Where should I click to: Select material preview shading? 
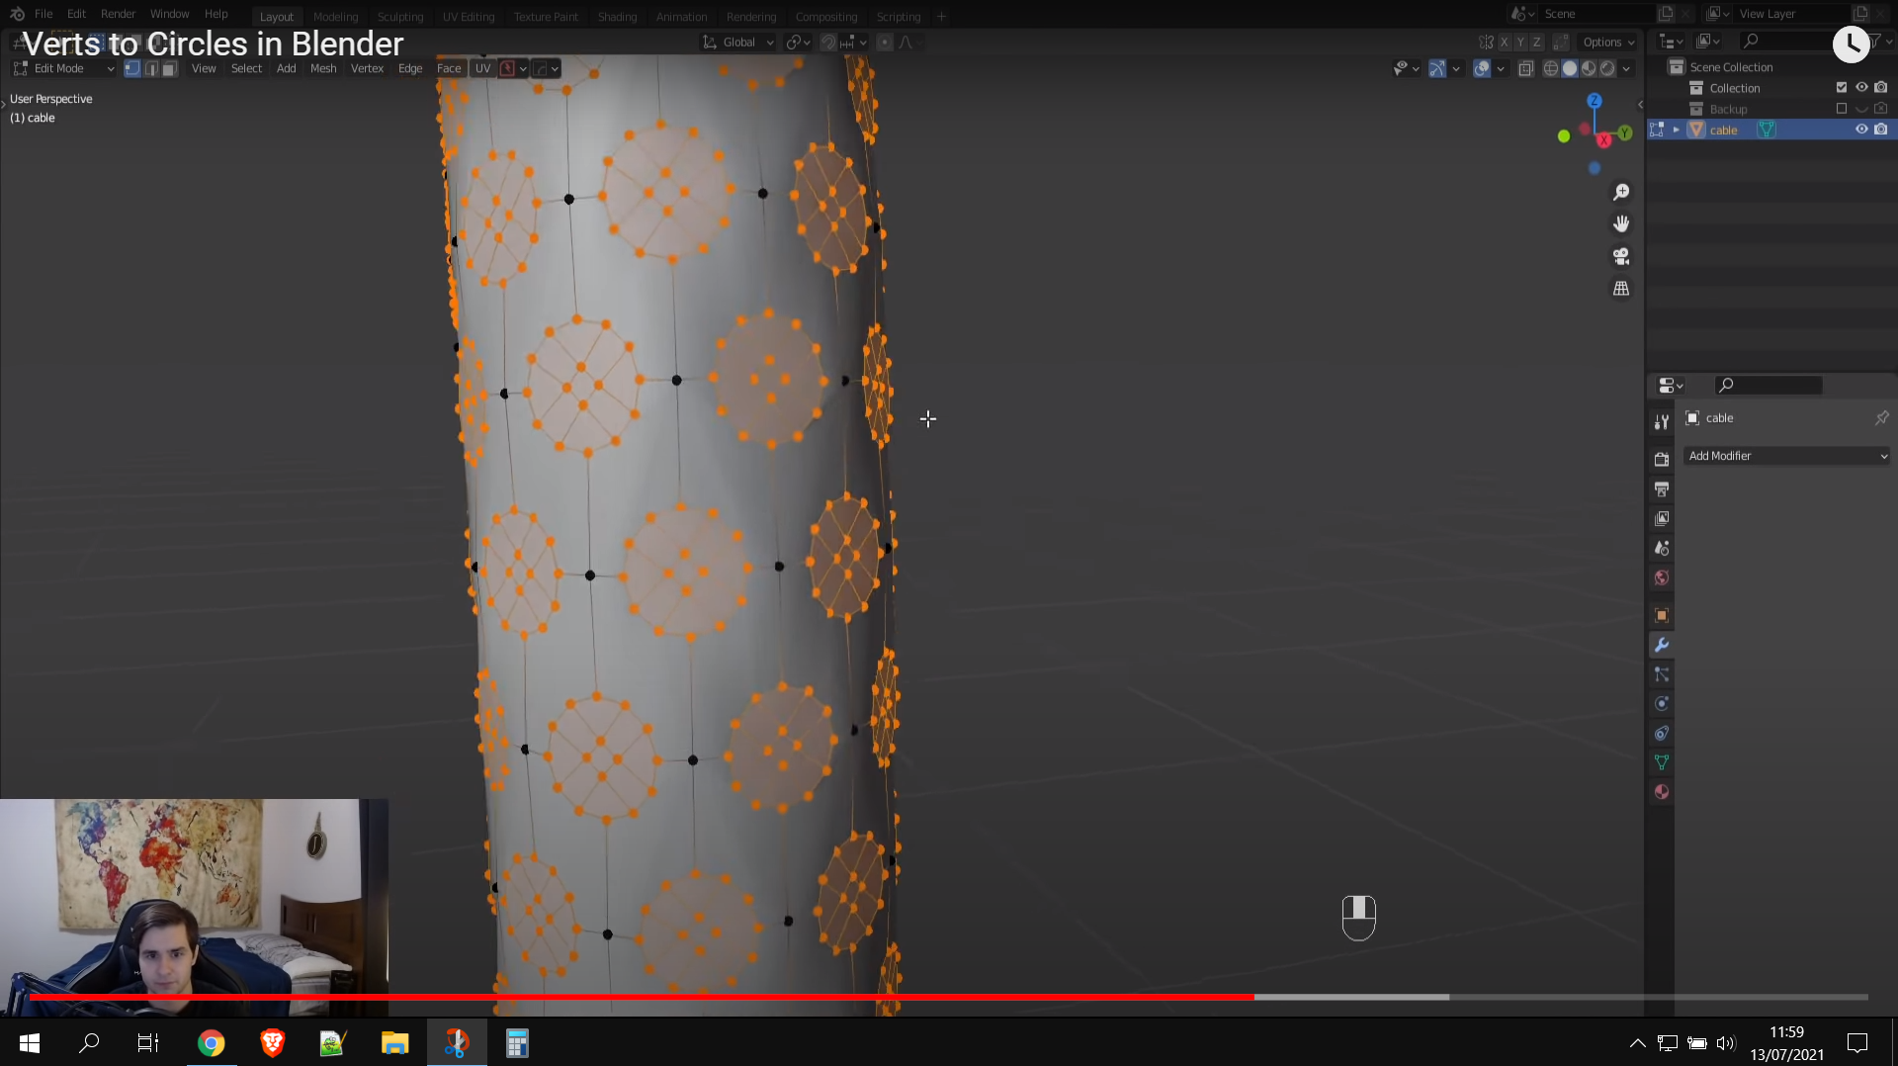pyautogui.click(x=1589, y=68)
